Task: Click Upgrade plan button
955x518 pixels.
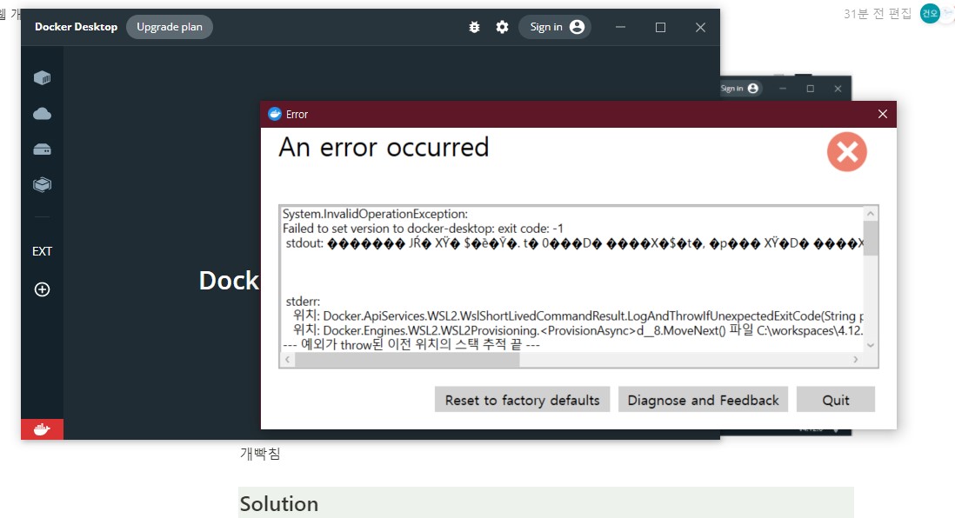Action: pyautogui.click(x=170, y=27)
